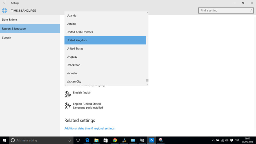Open the grey grid app on the taskbar
The width and height of the screenshot is (256, 144).
pos(142,140)
